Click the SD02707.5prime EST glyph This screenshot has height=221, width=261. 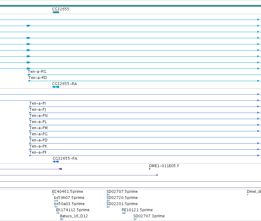pyautogui.click(x=108, y=195)
